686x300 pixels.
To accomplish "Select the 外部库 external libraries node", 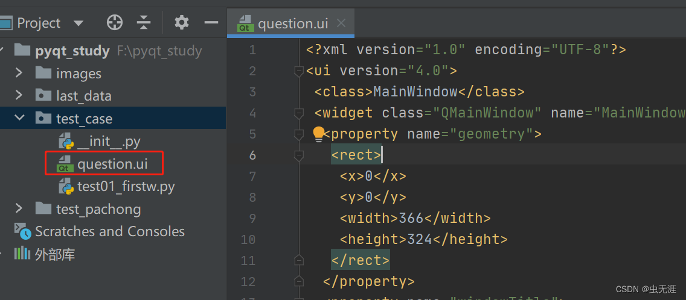I will [55, 254].
